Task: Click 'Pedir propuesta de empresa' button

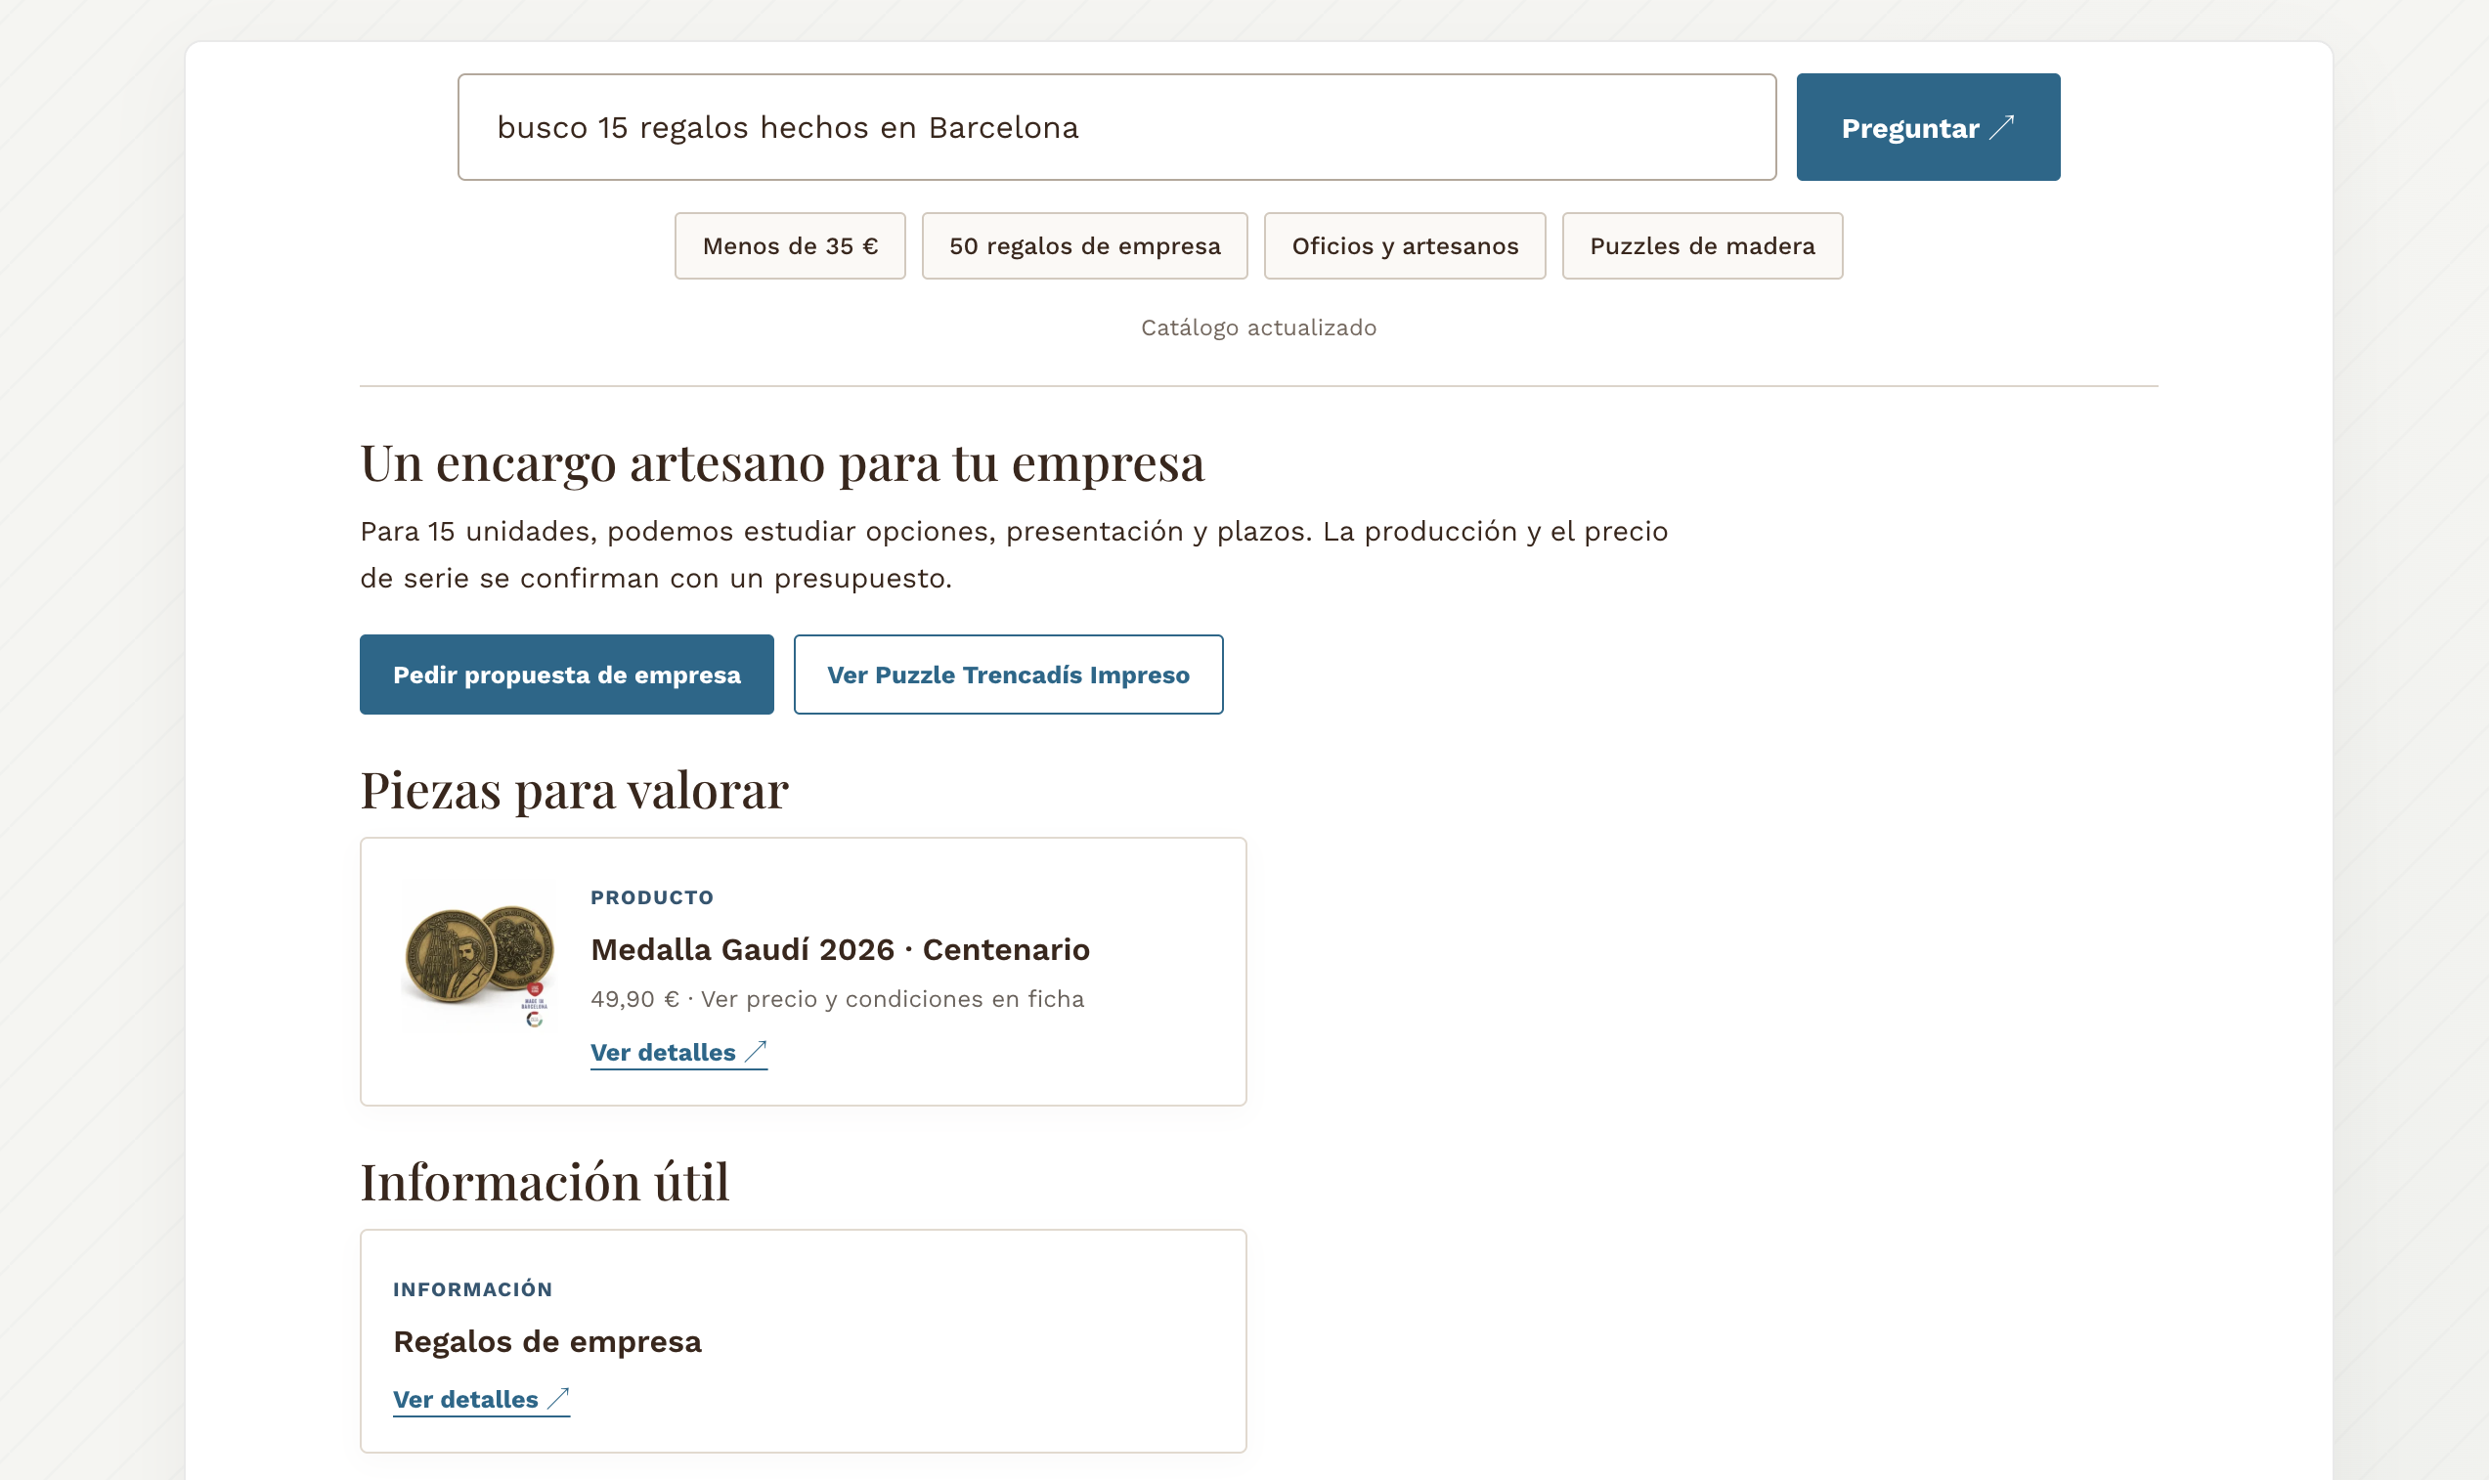Action: coord(566,675)
